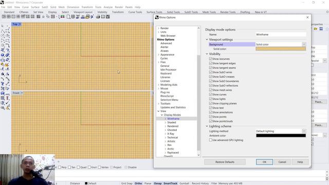Select the Polyline tool
This screenshot has height=185, width=329.
click(x=3, y=31)
